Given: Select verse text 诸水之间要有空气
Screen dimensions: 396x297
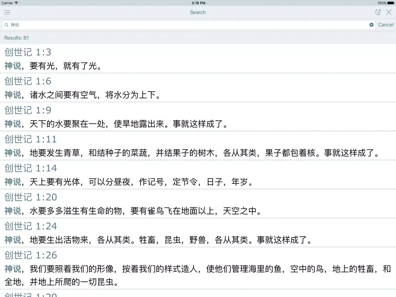Looking at the screenshot, I should 63,95.
